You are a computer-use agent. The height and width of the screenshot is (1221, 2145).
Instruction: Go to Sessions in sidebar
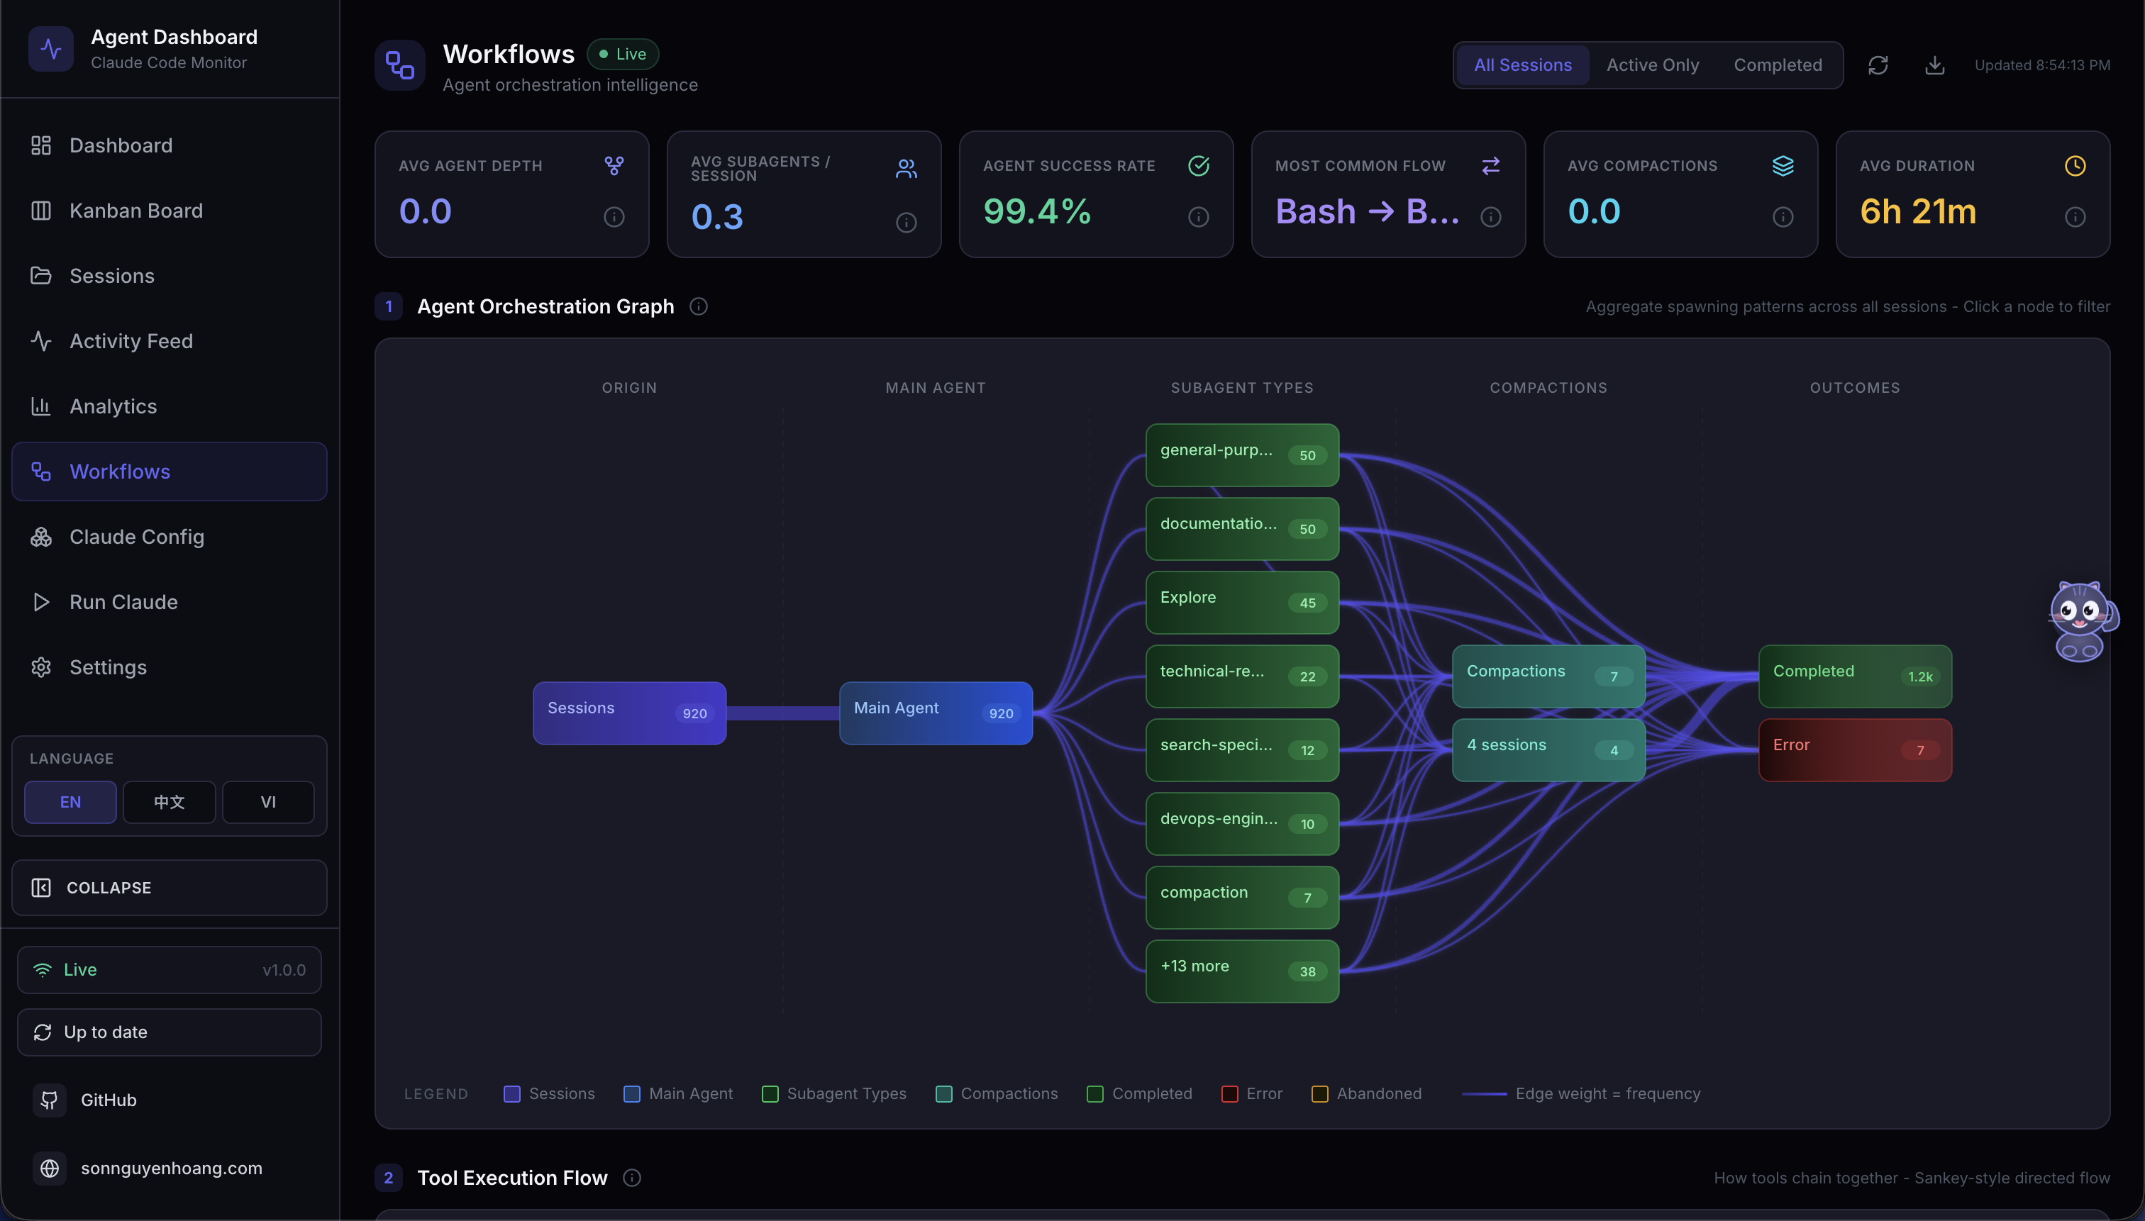click(x=170, y=276)
